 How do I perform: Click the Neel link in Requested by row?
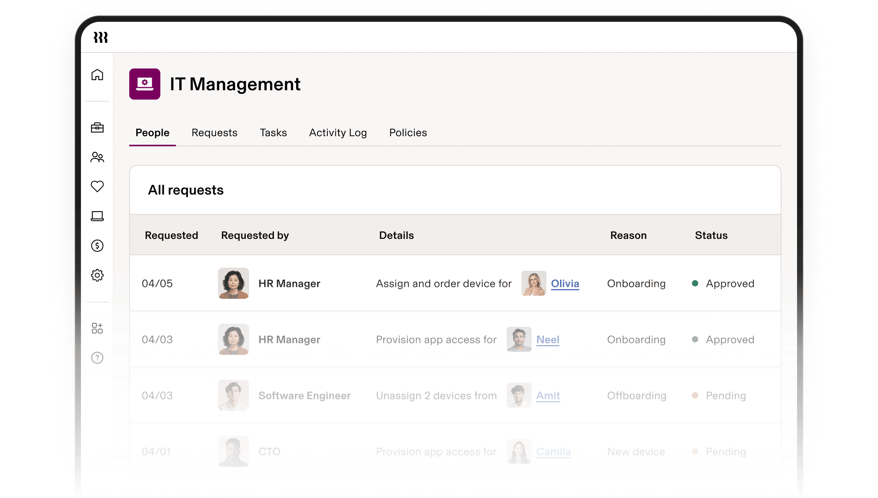coord(548,339)
